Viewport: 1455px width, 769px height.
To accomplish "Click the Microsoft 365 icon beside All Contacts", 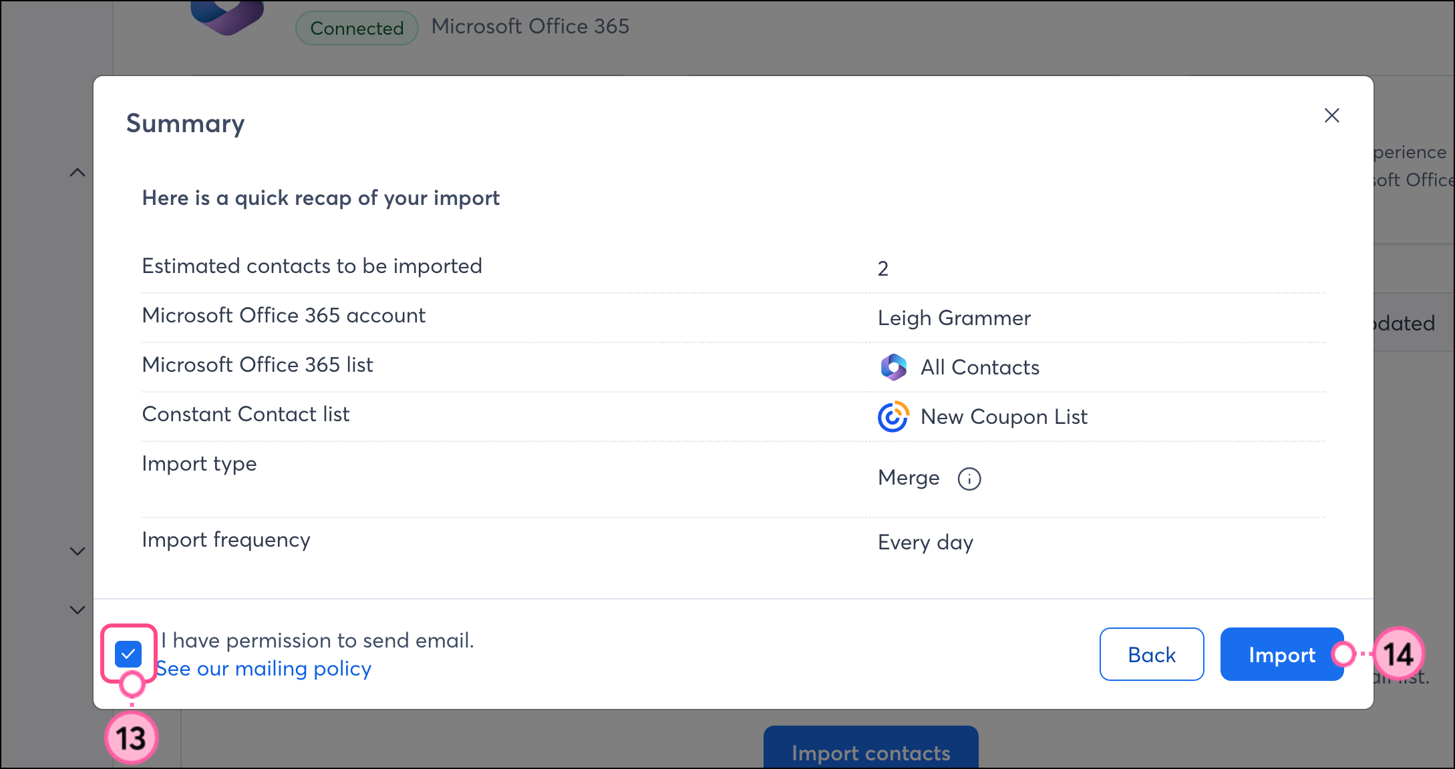I will click(x=894, y=367).
